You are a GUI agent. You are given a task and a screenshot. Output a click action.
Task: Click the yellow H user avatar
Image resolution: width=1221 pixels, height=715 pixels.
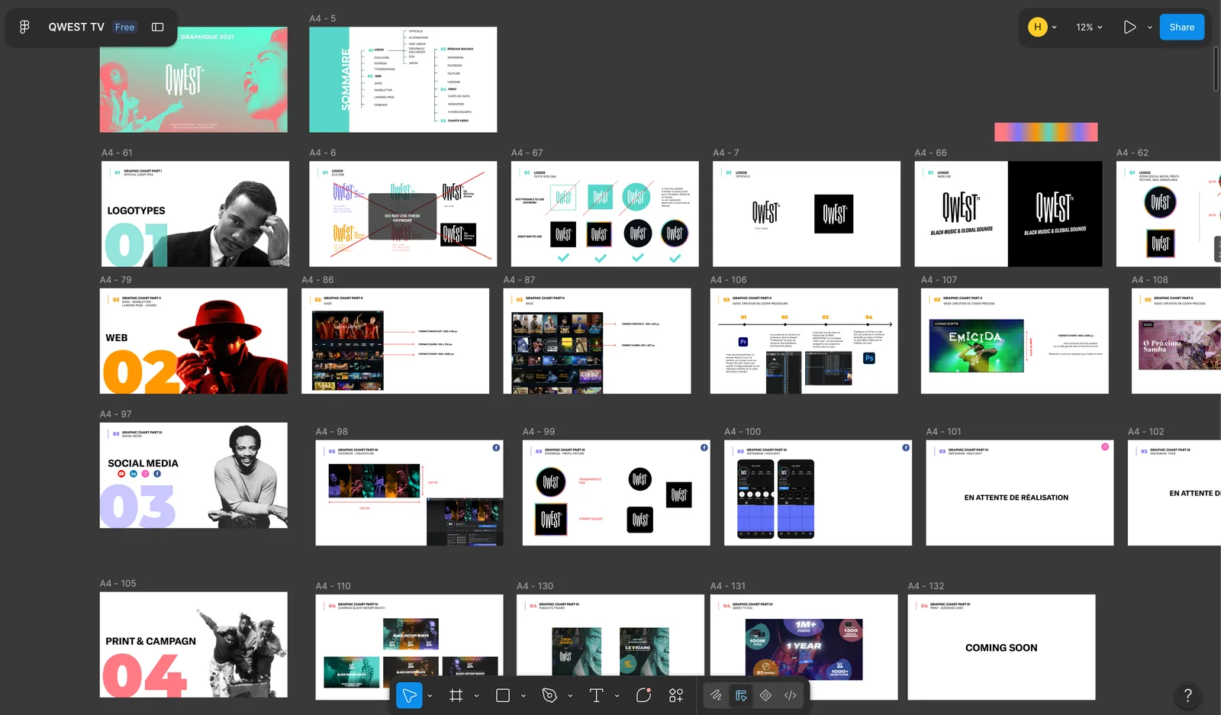(x=1037, y=27)
